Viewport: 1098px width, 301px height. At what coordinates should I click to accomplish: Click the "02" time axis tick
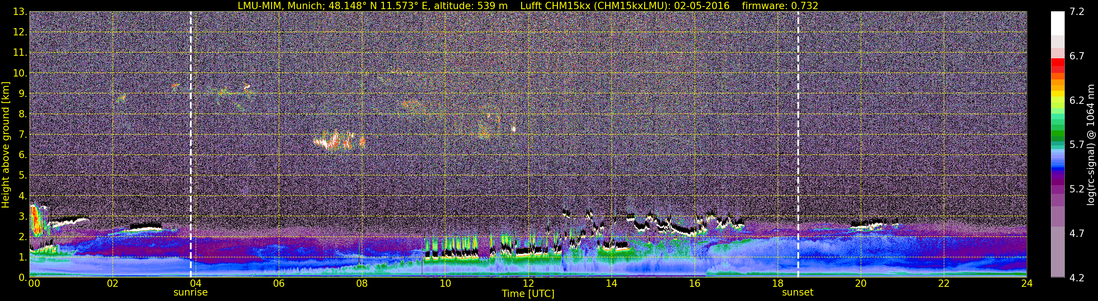click(112, 284)
